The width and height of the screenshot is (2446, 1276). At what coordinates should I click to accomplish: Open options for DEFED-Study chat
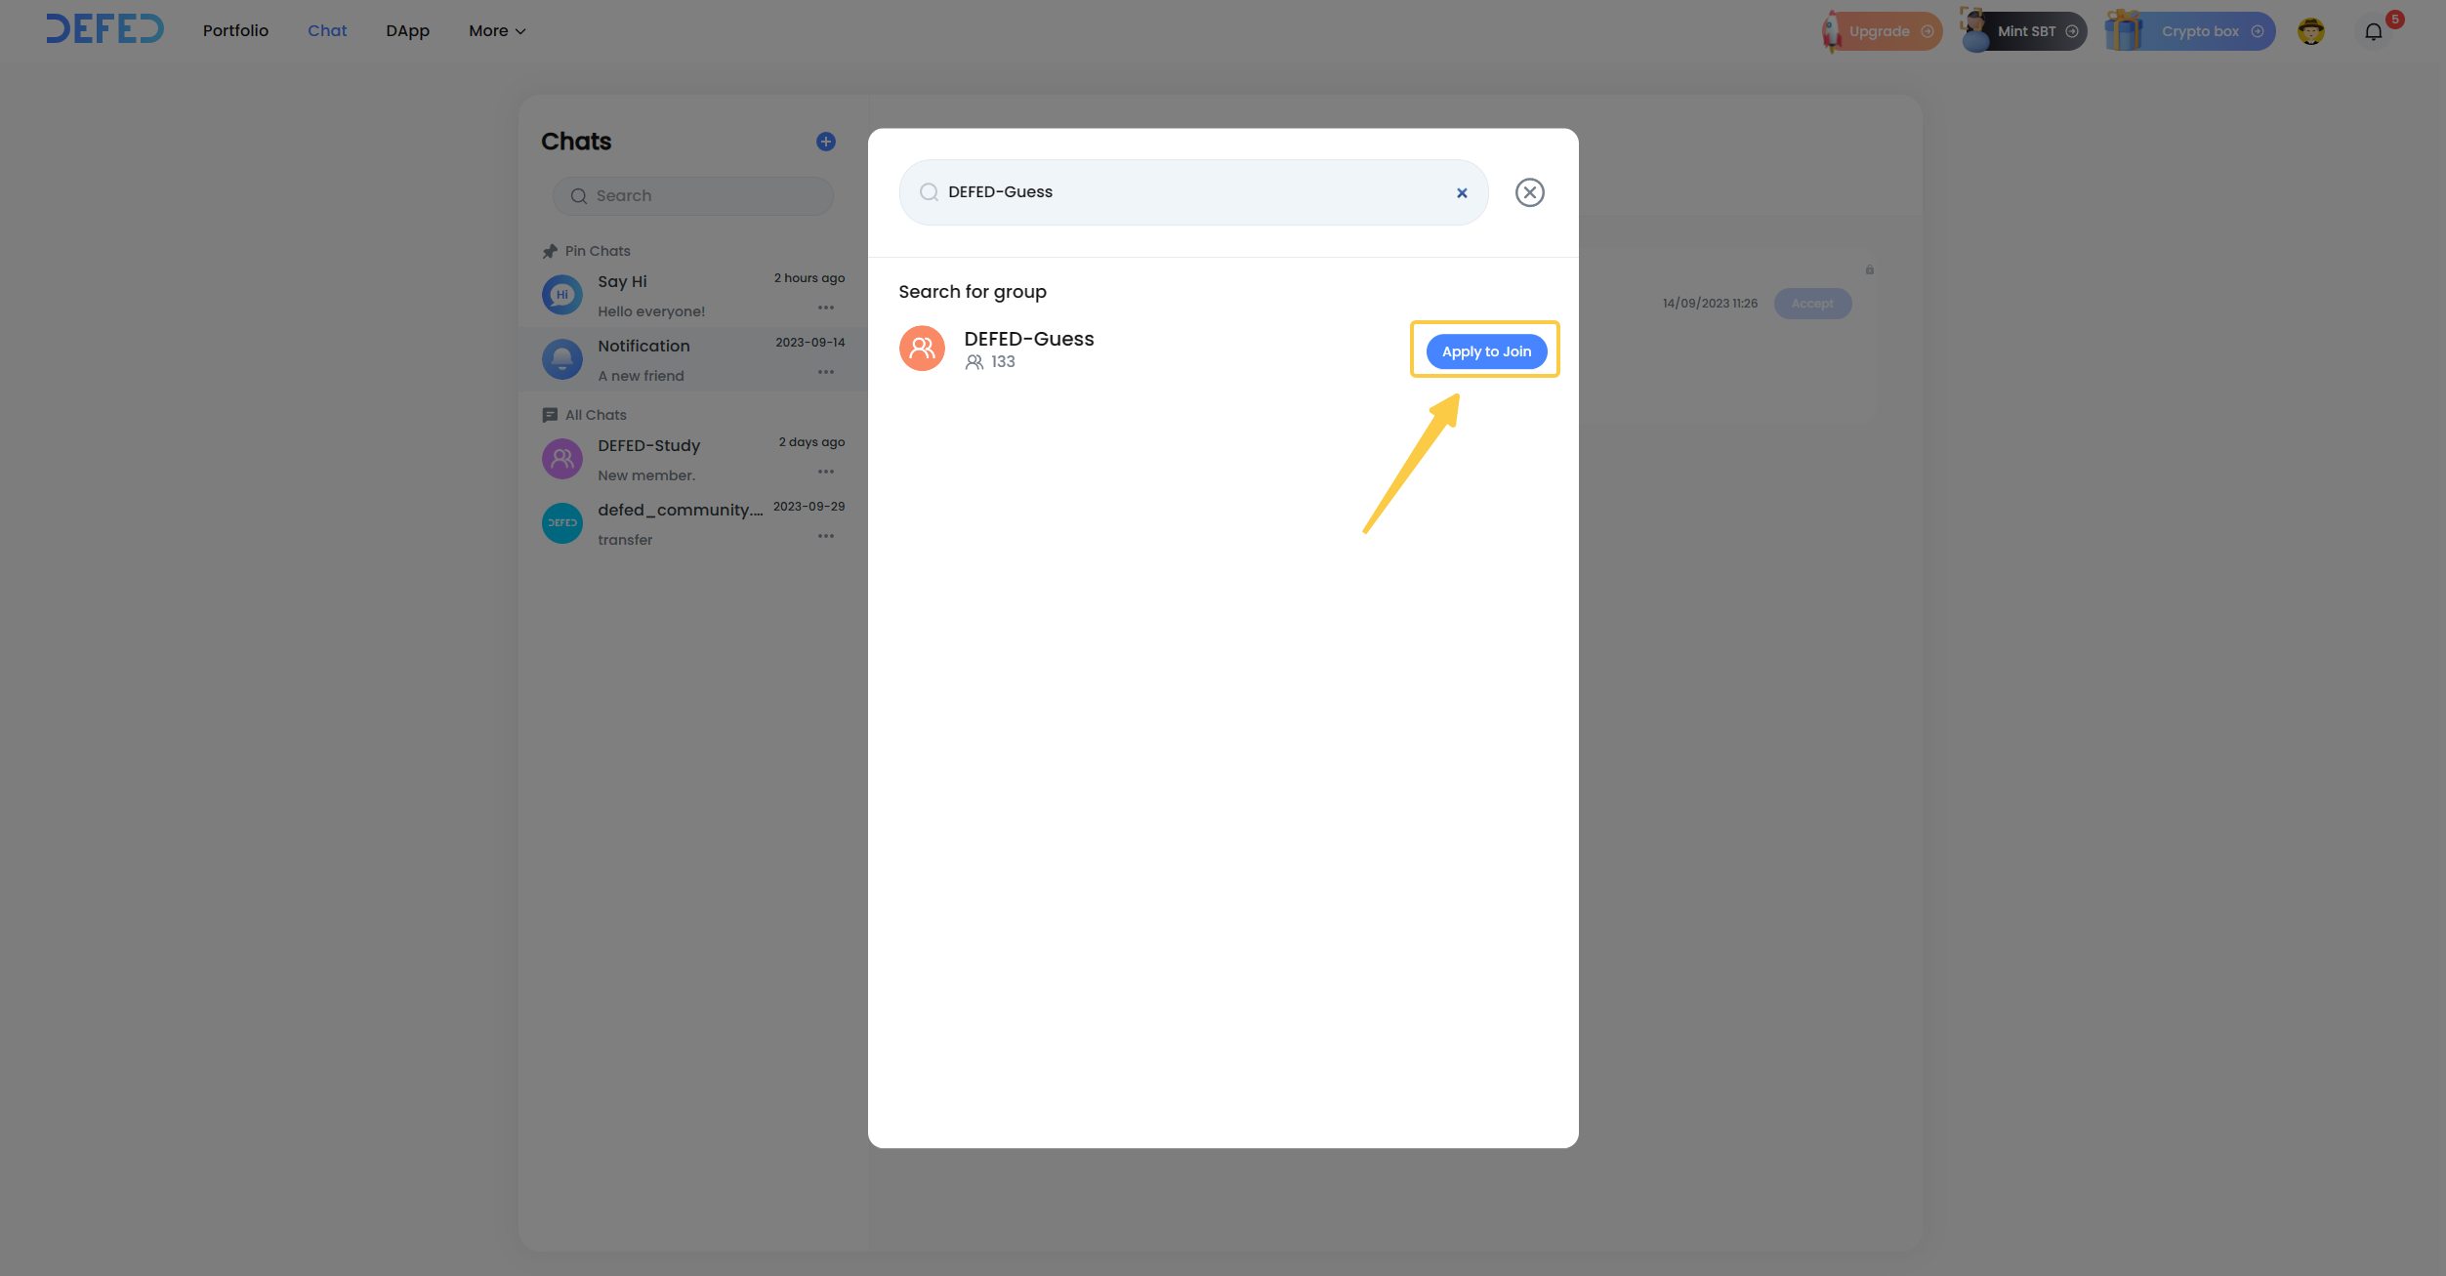[x=826, y=473]
